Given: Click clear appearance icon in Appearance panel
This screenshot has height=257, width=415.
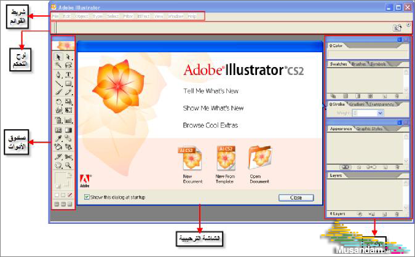Looking at the screenshot, I should click(359, 167).
